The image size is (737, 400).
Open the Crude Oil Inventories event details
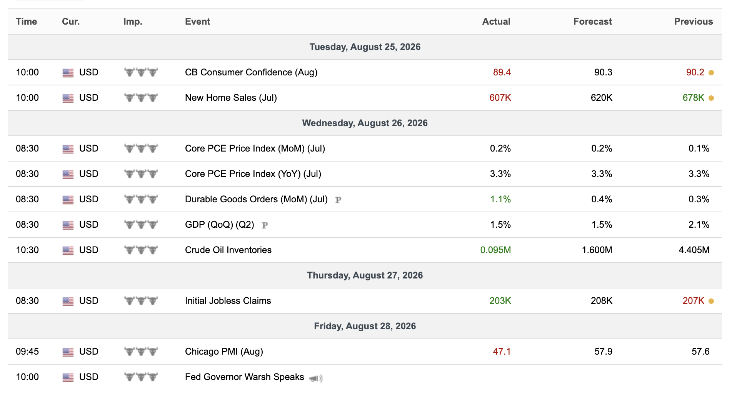[228, 250]
